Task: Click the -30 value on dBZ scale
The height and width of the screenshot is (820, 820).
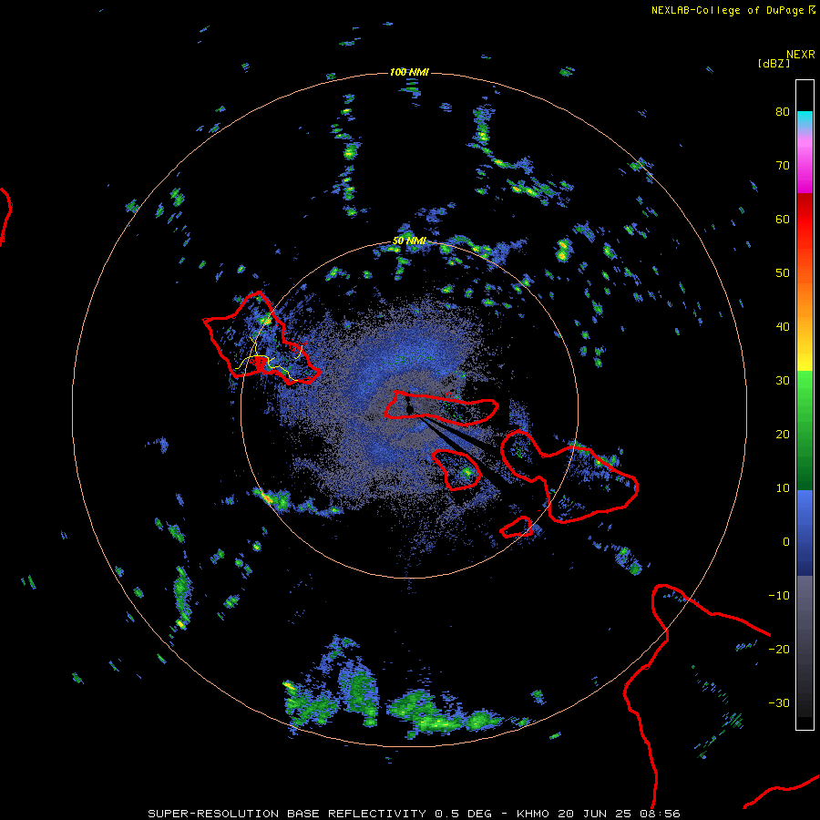Action: 779,702
